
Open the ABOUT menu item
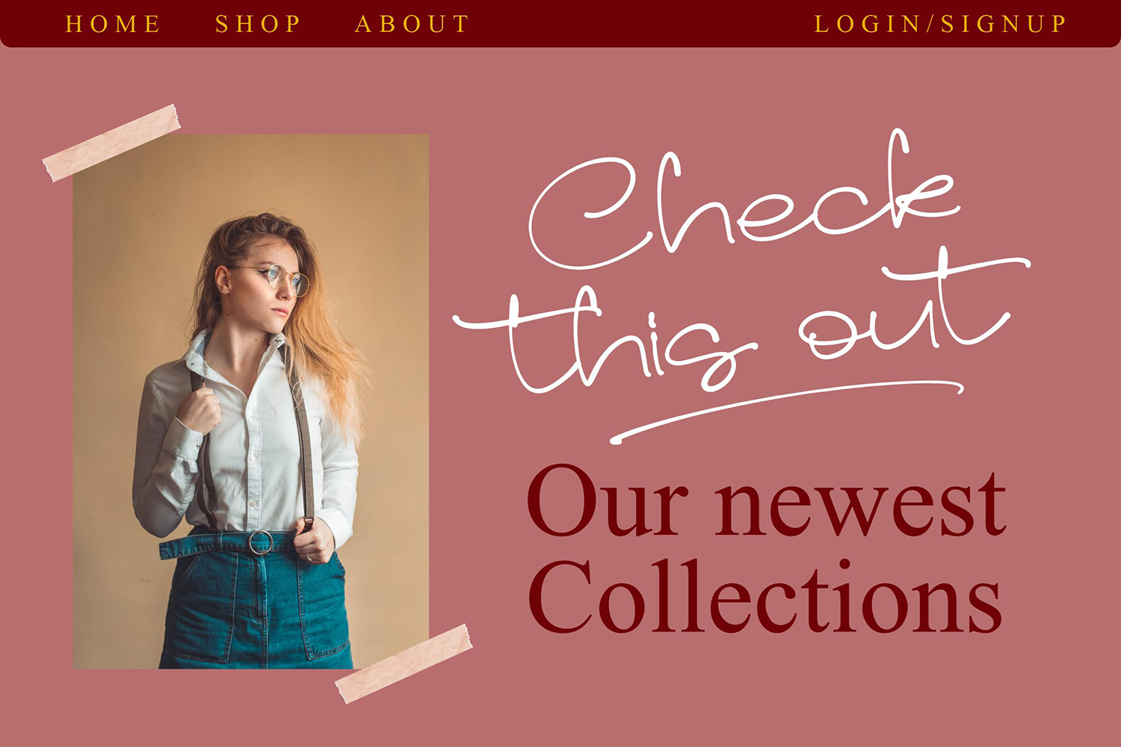tap(412, 24)
